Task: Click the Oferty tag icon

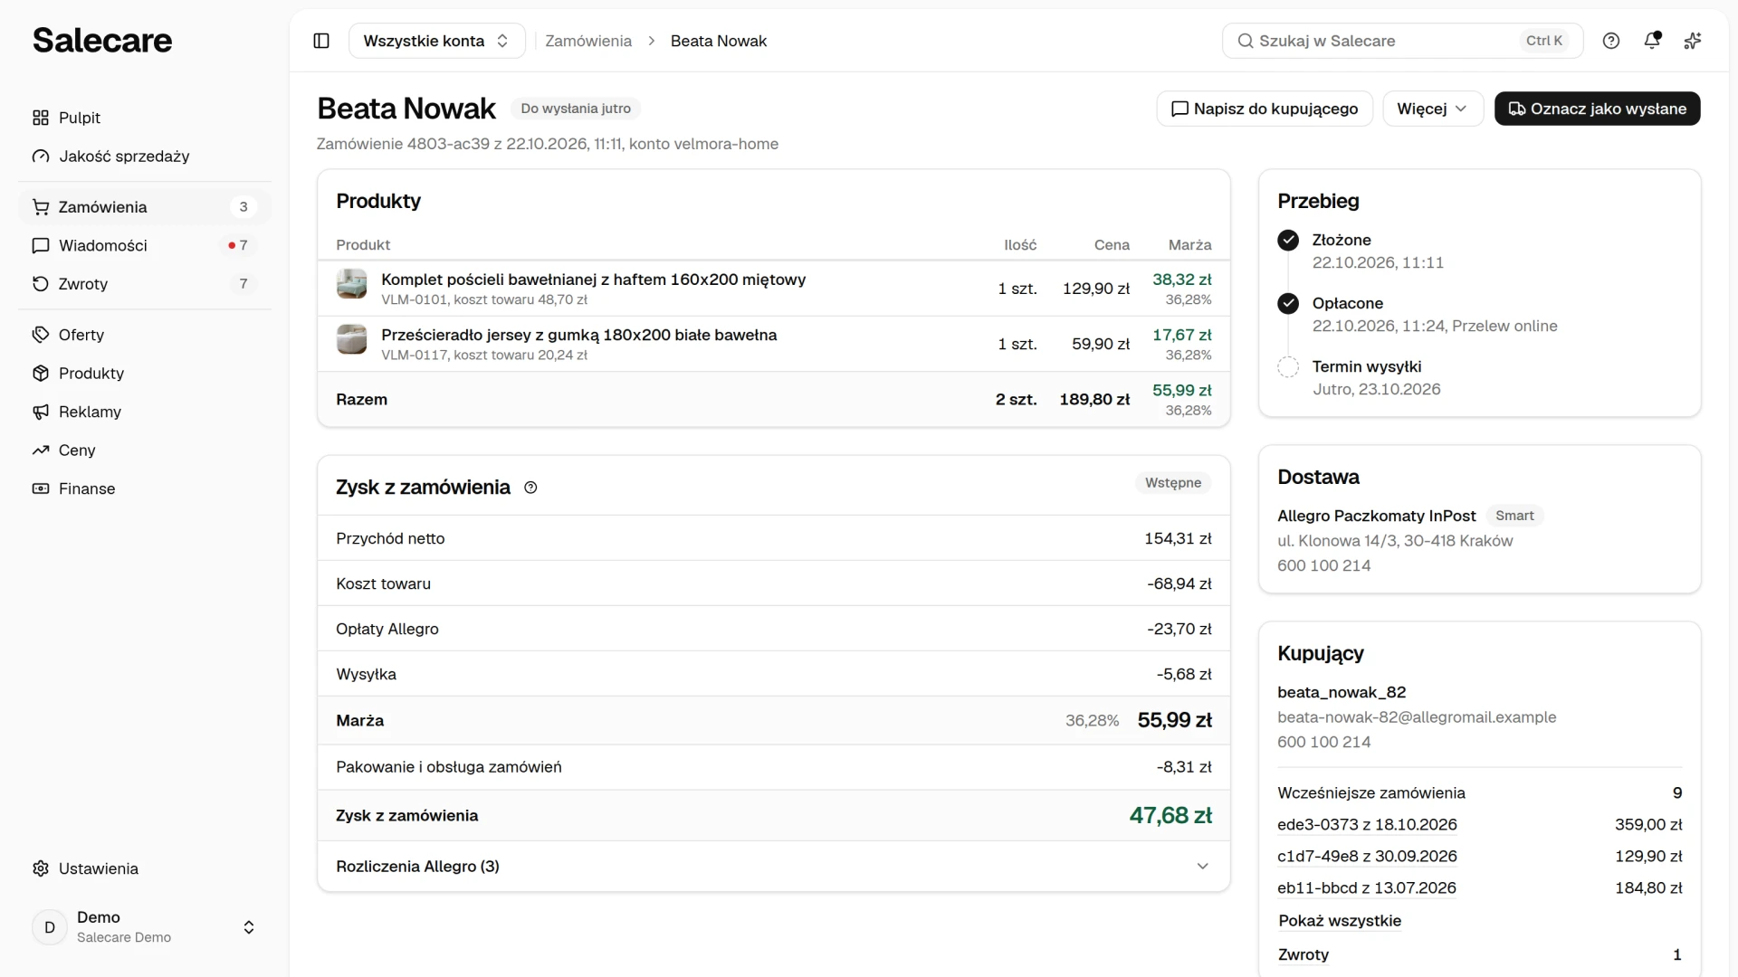Action: [x=41, y=335]
